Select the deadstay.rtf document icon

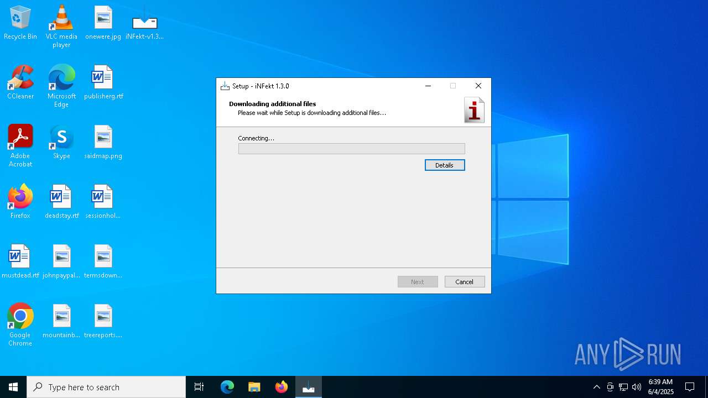point(61,202)
